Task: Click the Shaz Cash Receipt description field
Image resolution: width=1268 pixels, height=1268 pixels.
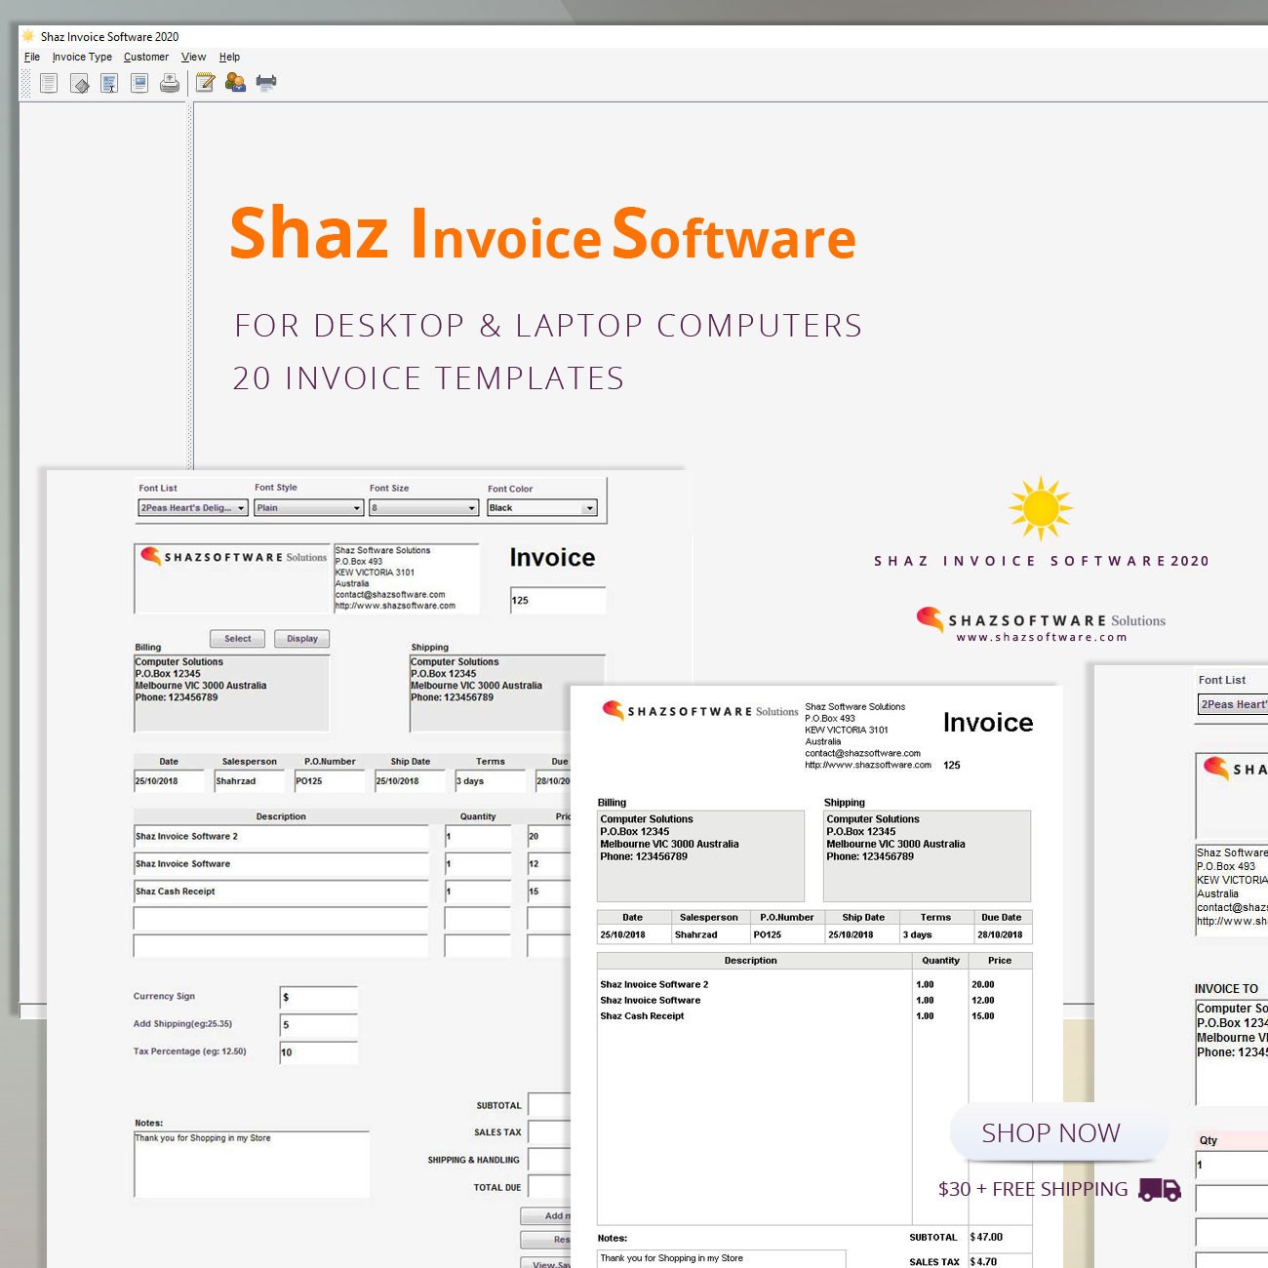Action: pos(281,892)
